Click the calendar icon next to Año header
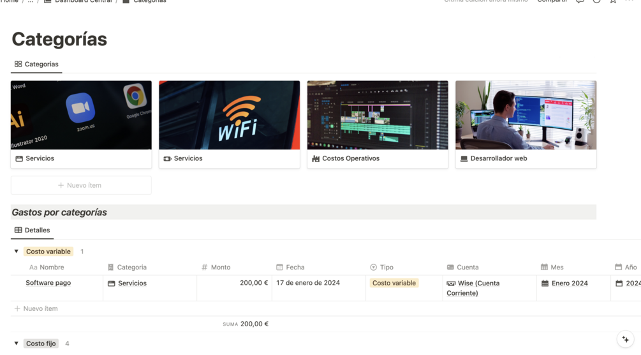The image size is (641, 355). (619, 268)
